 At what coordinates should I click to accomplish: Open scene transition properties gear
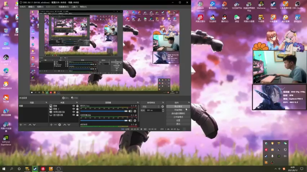click(x=162, y=107)
